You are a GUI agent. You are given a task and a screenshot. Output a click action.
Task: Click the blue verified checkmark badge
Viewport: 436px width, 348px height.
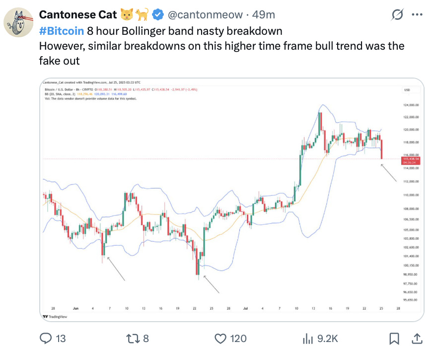coord(157,14)
